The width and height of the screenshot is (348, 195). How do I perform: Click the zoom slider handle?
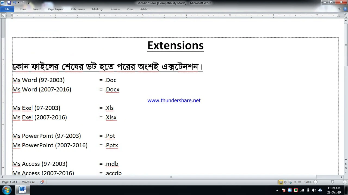333,182
